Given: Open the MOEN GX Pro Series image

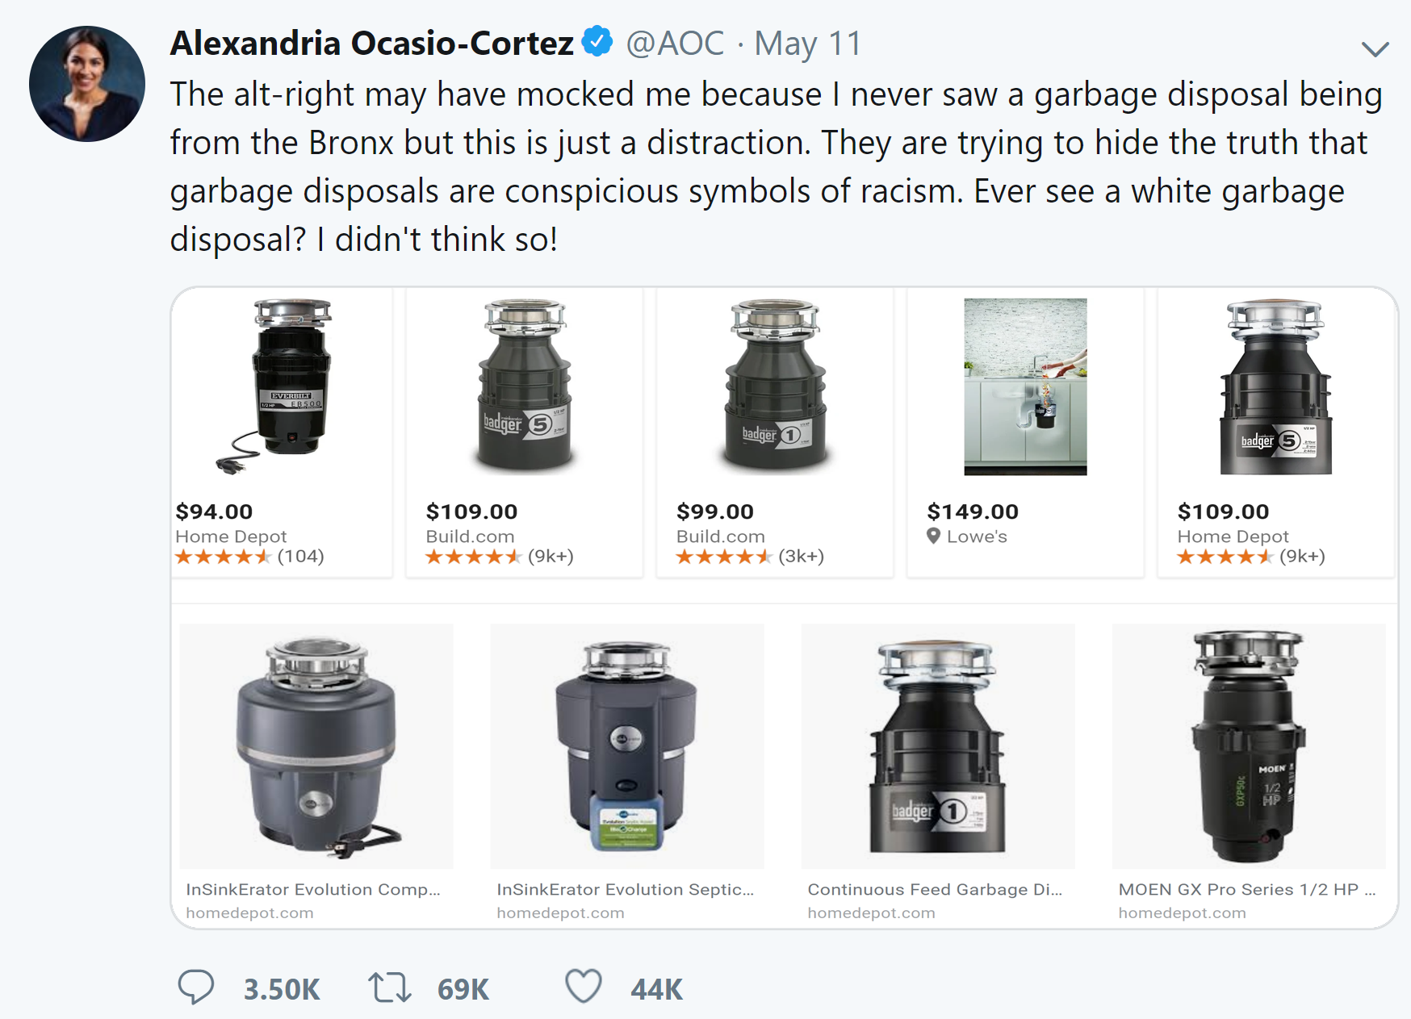Looking at the screenshot, I should (x=1248, y=745).
